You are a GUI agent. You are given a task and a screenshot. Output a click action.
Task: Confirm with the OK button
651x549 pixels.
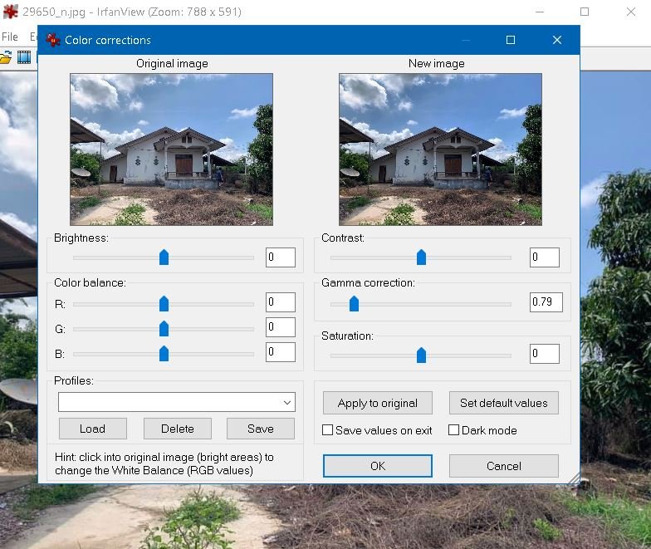(x=377, y=466)
